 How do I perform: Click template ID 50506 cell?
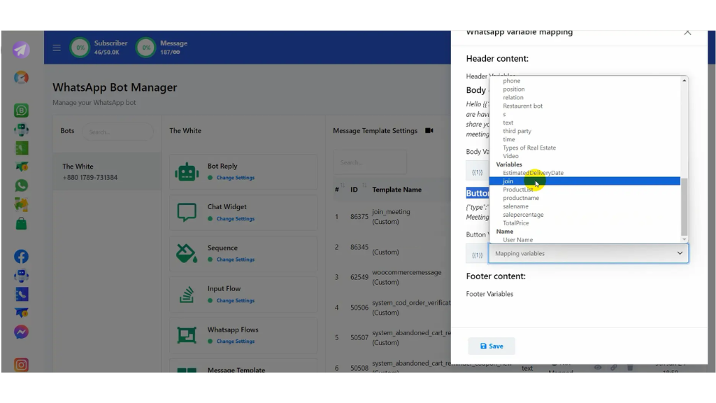(x=359, y=308)
